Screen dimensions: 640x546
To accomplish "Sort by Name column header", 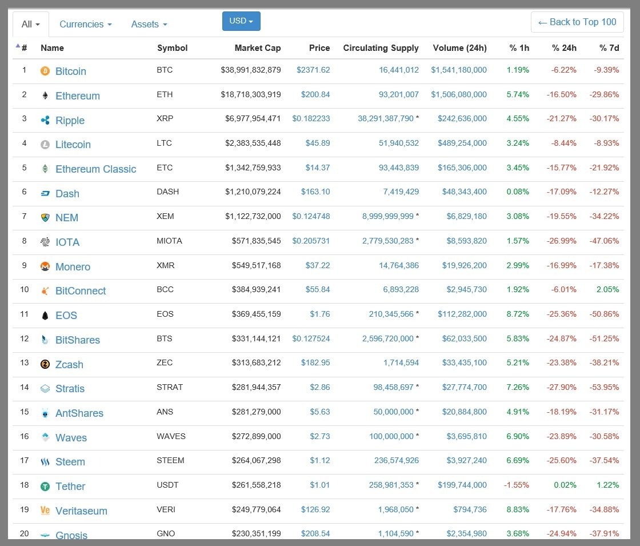I will 52,48.
